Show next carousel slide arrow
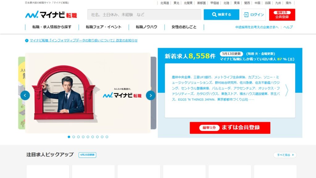 151,95
